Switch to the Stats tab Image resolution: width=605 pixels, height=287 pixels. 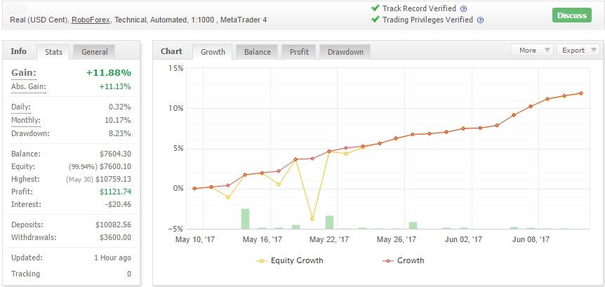[53, 52]
